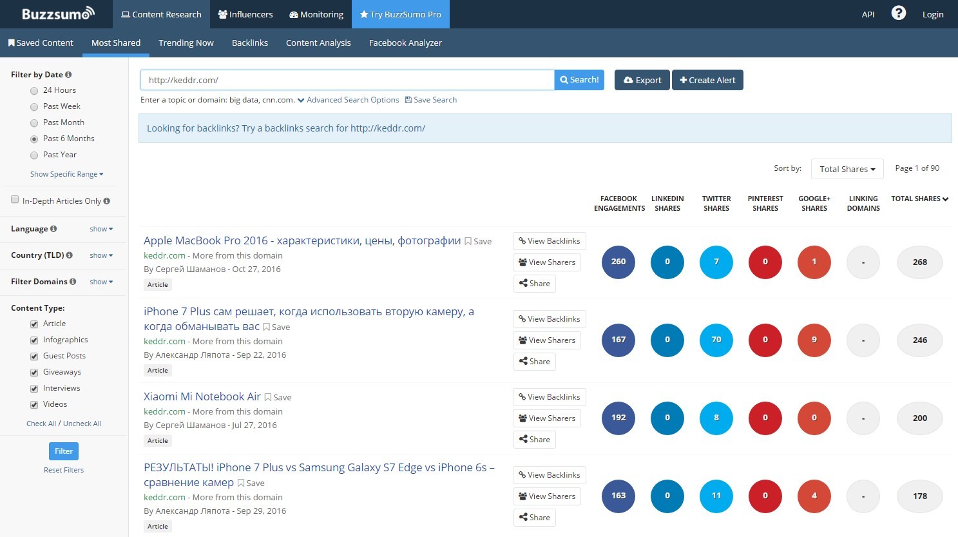Click the Reset Filters link
The width and height of the screenshot is (958, 537).
64,470
